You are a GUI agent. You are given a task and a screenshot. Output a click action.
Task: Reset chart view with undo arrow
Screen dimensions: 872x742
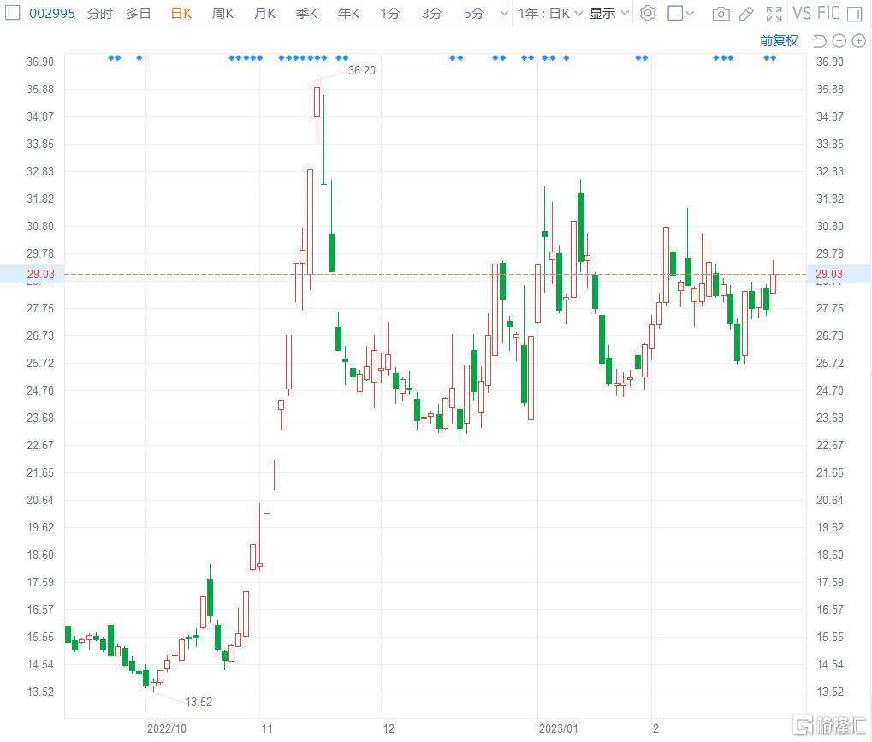819,40
